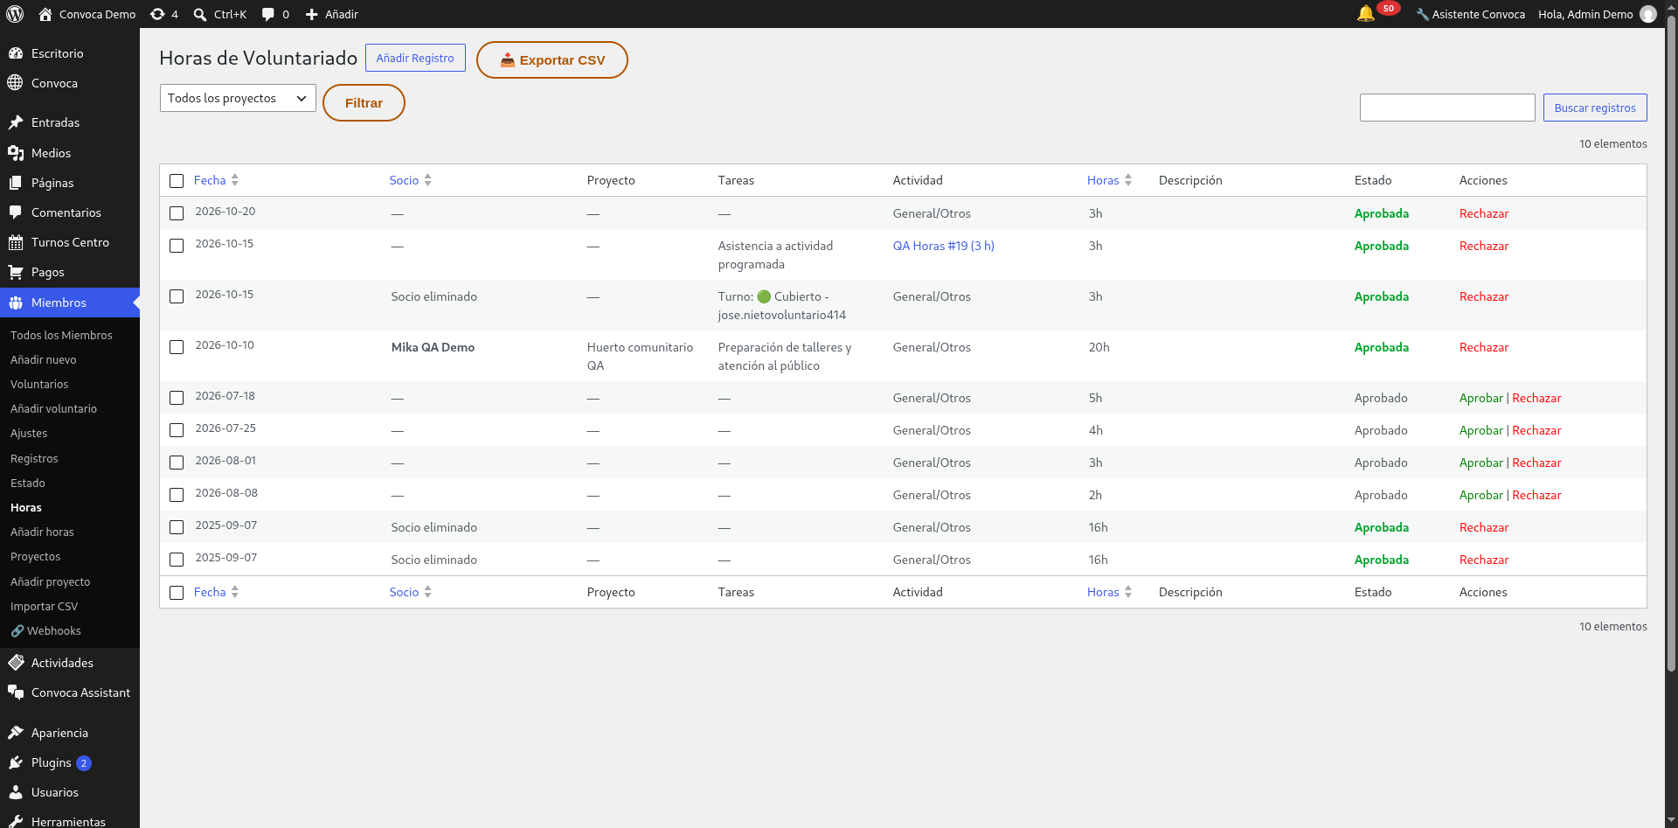1678x828 pixels.
Task: Open the Admin Demo avatar icon
Action: (x=1648, y=14)
